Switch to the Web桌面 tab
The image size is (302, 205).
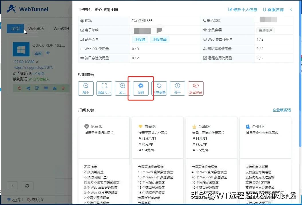(x=36, y=29)
